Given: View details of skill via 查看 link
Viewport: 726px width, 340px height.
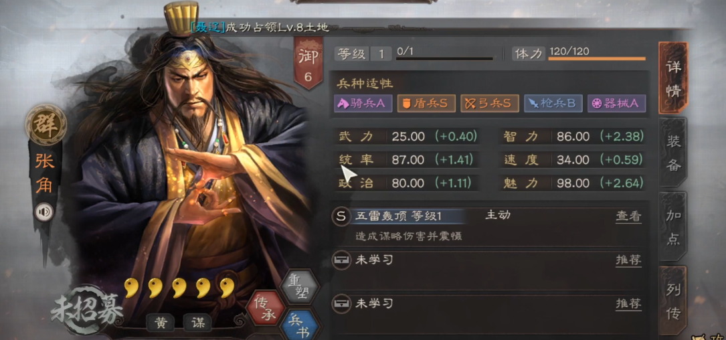Looking at the screenshot, I should coord(628,216).
